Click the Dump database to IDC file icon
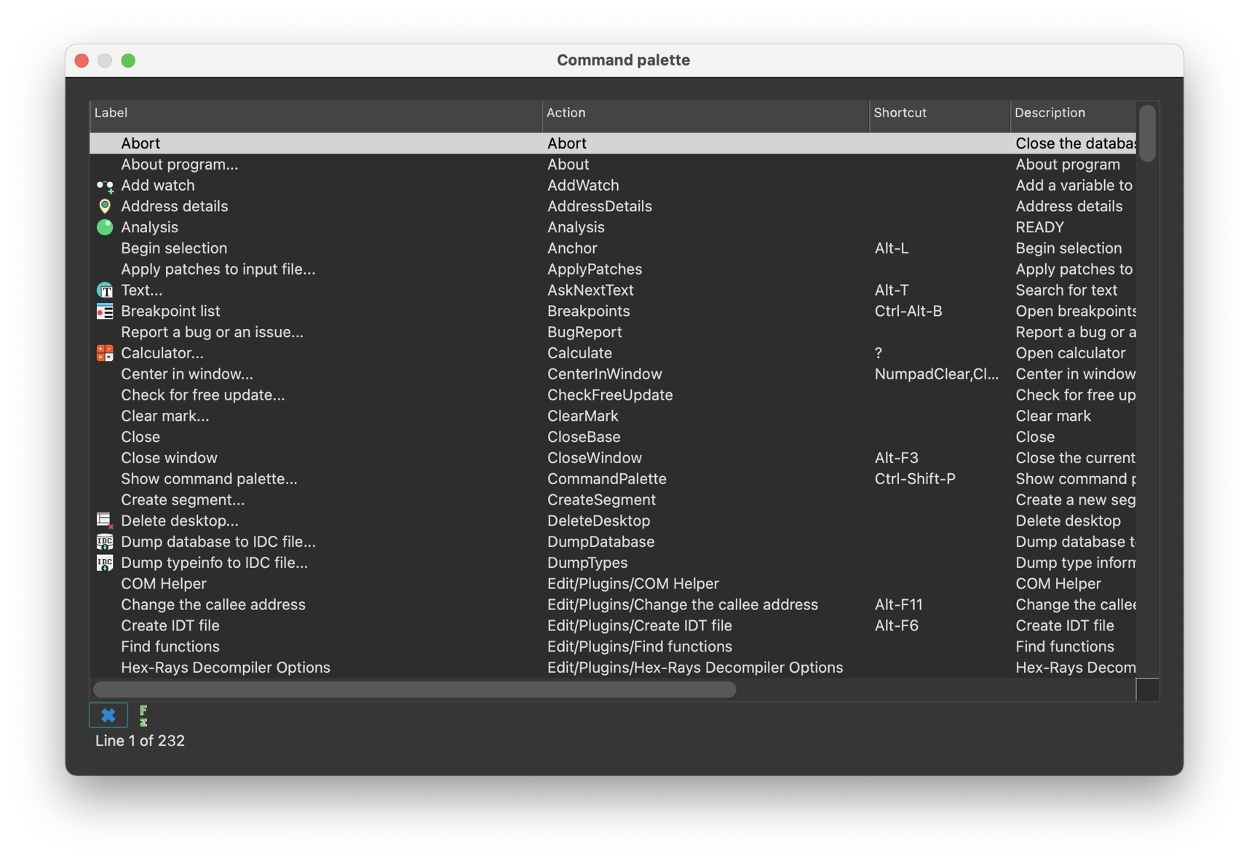This screenshot has width=1249, height=862. click(x=106, y=542)
